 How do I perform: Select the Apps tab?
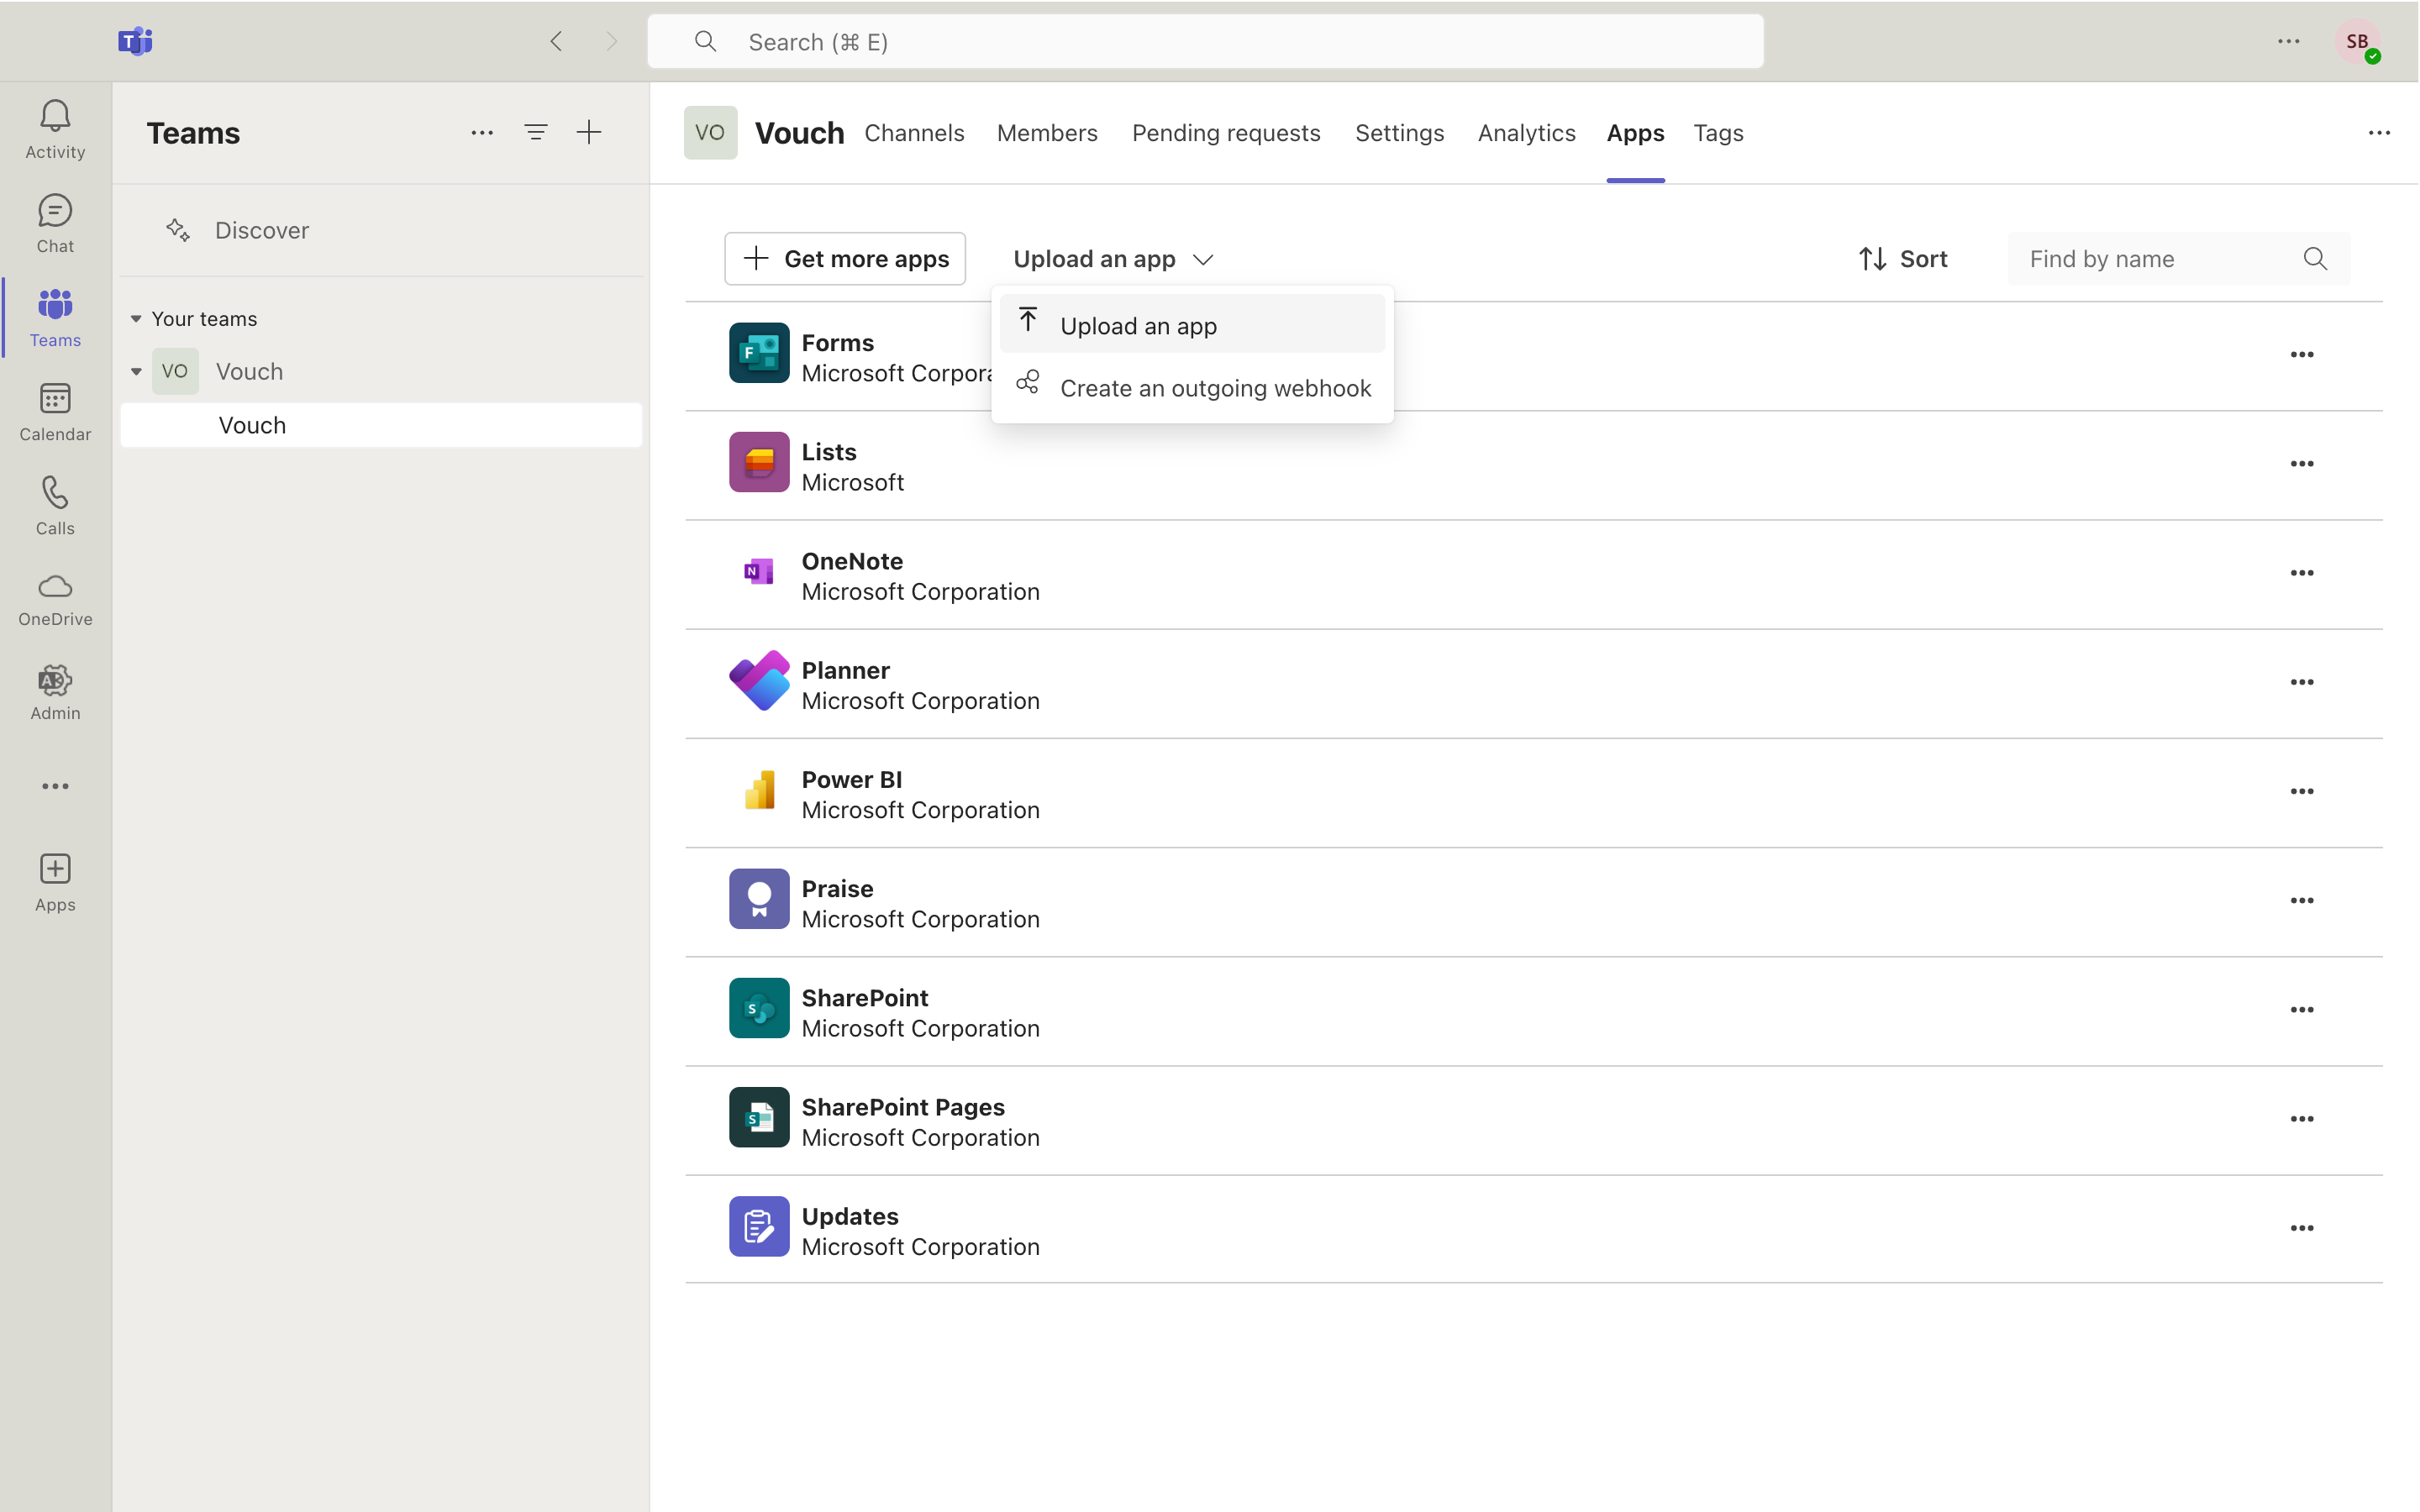(x=1635, y=133)
